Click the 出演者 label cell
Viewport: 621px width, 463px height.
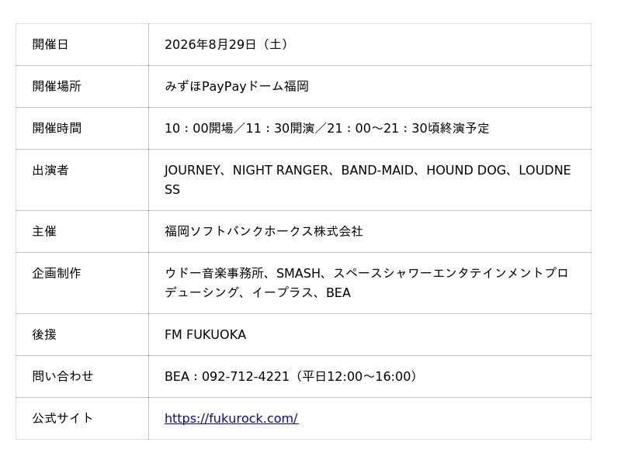[82, 180]
